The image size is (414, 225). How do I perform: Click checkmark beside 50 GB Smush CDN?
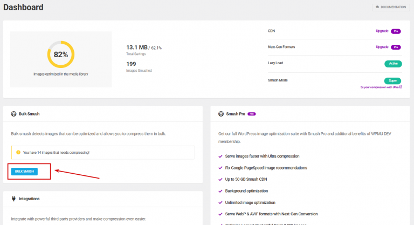click(x=220, y=179)
